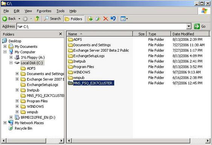212x145 pixels.
Task: Sort by the Type column header
Action: (x=159, y=34)
